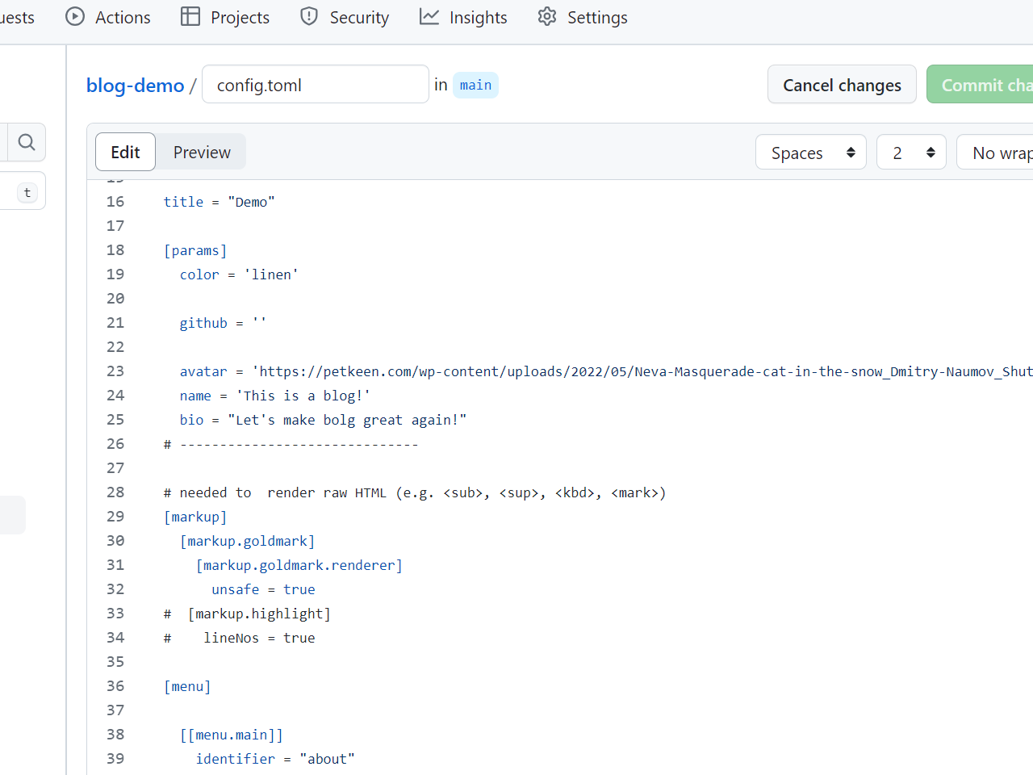Click Cancel changes button
This screenshot has width=1033, height=775.
coord(842,84)
